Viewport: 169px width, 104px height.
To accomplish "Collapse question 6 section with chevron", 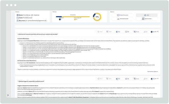I will pos(158,32).
